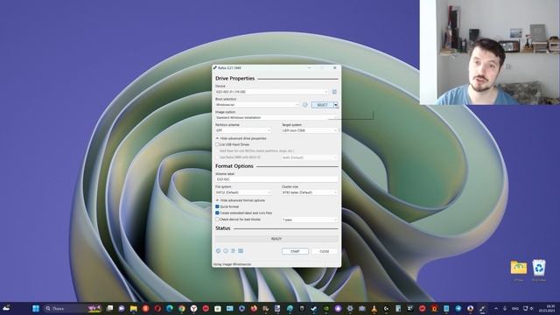Open the Rufus about info icon

click(x=226, y=251)
